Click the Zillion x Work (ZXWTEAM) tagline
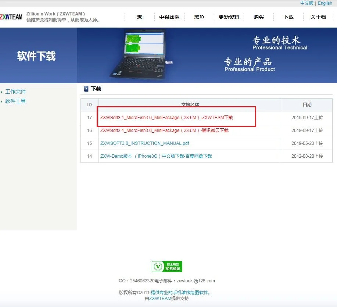Viewport: 337px width, 307px height. point(55,14)
